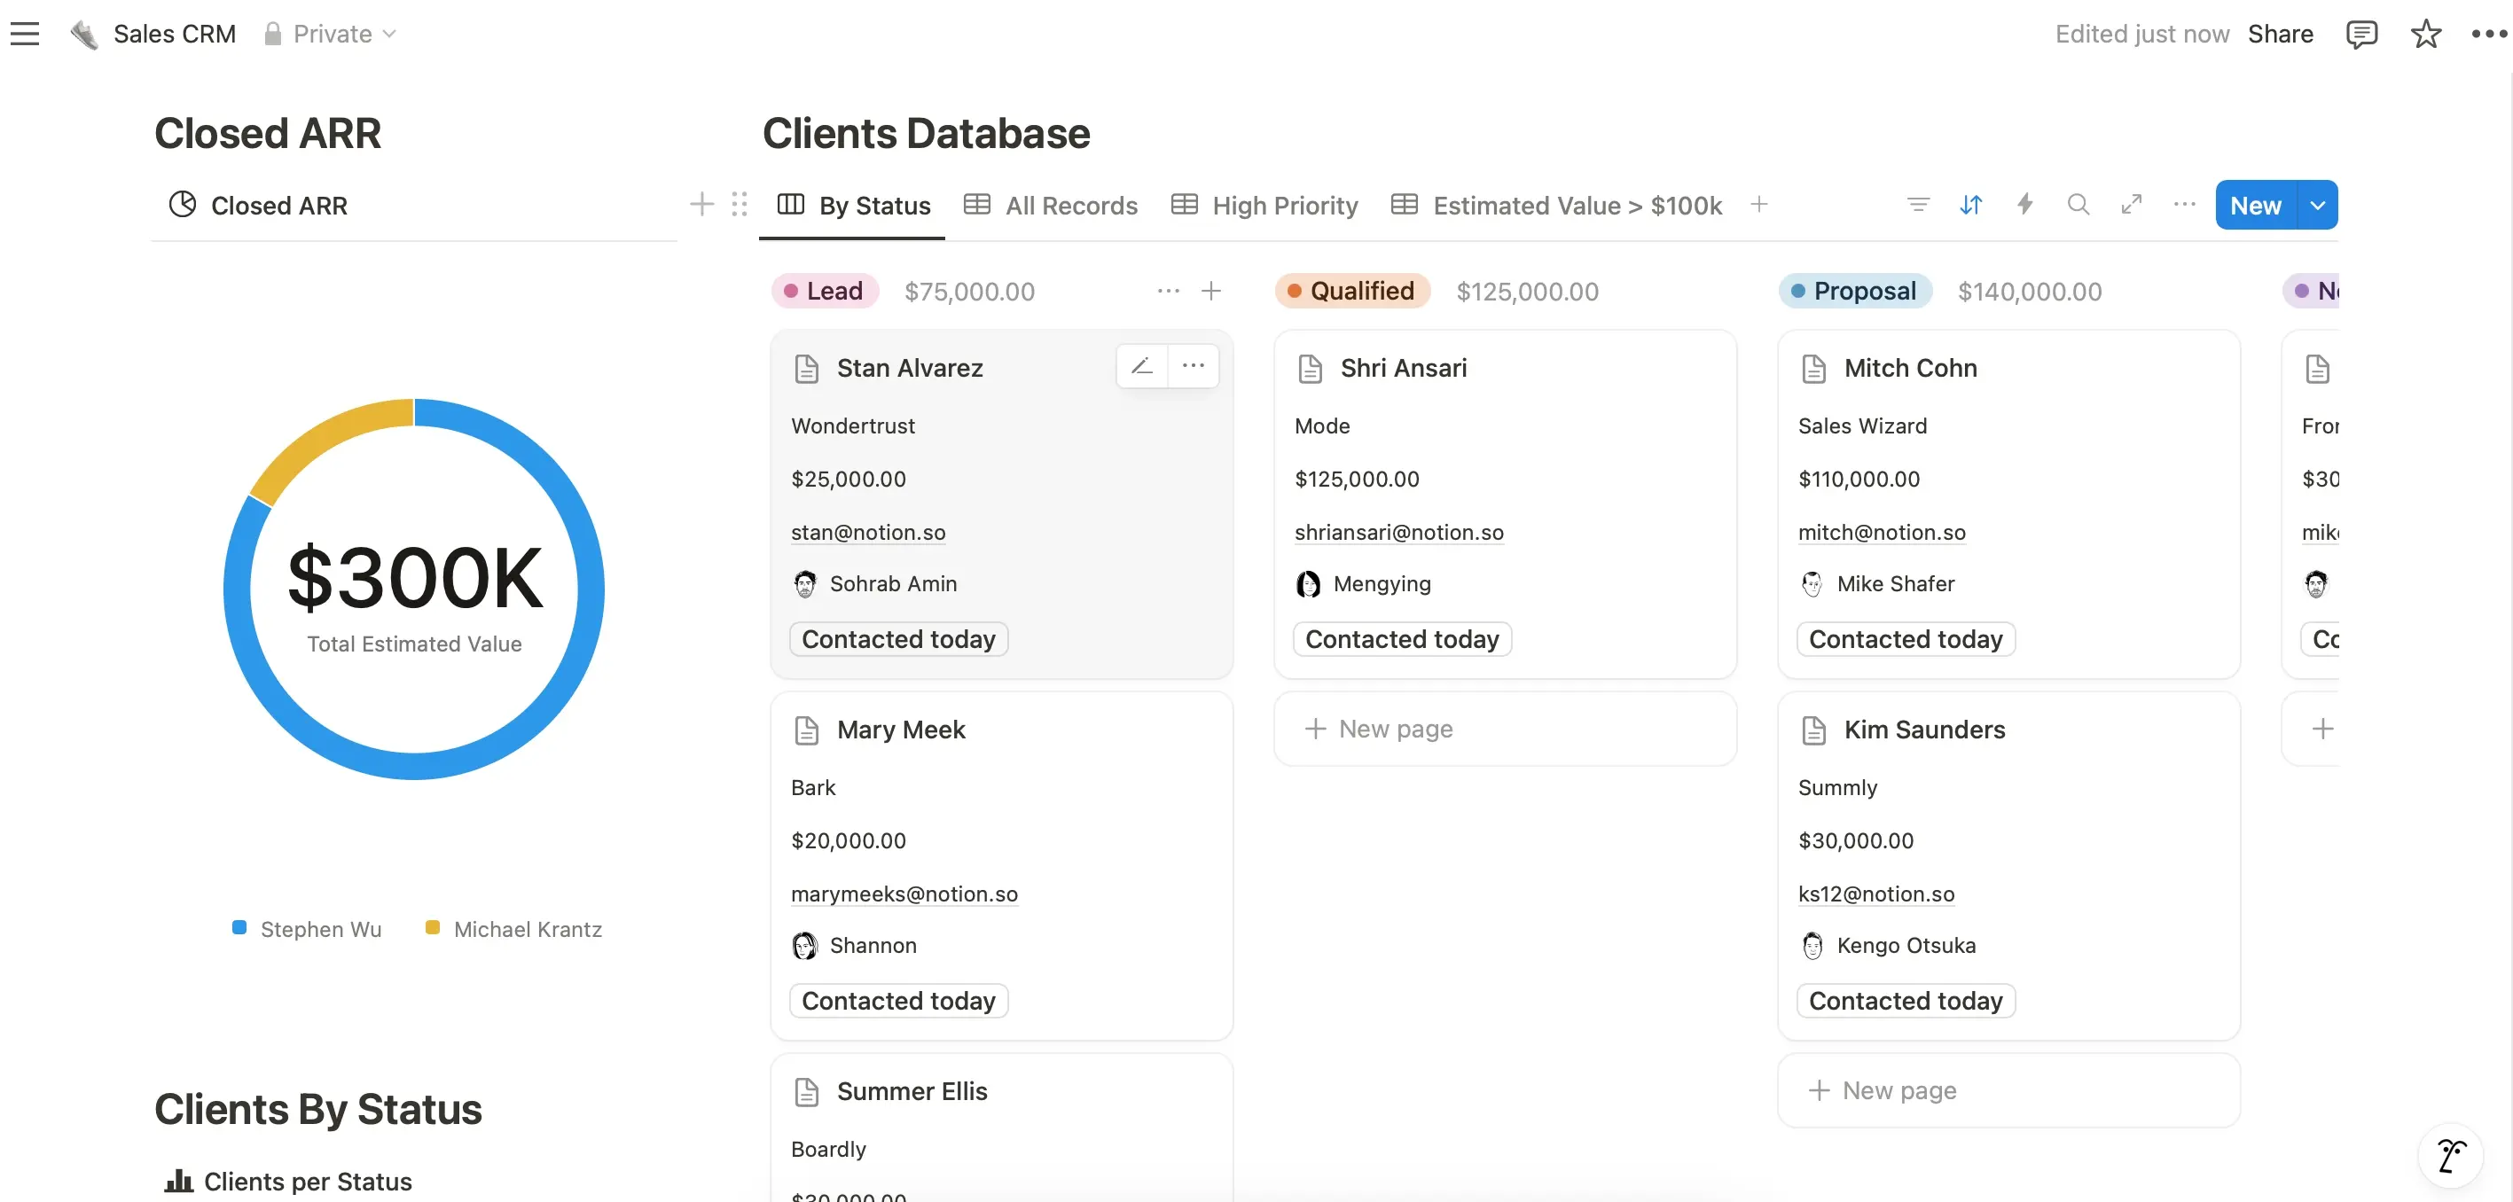The width and height of the screenshot is (2513, 1202).
Task: Switch to All Records view
Action: (x=1051, y=205)
